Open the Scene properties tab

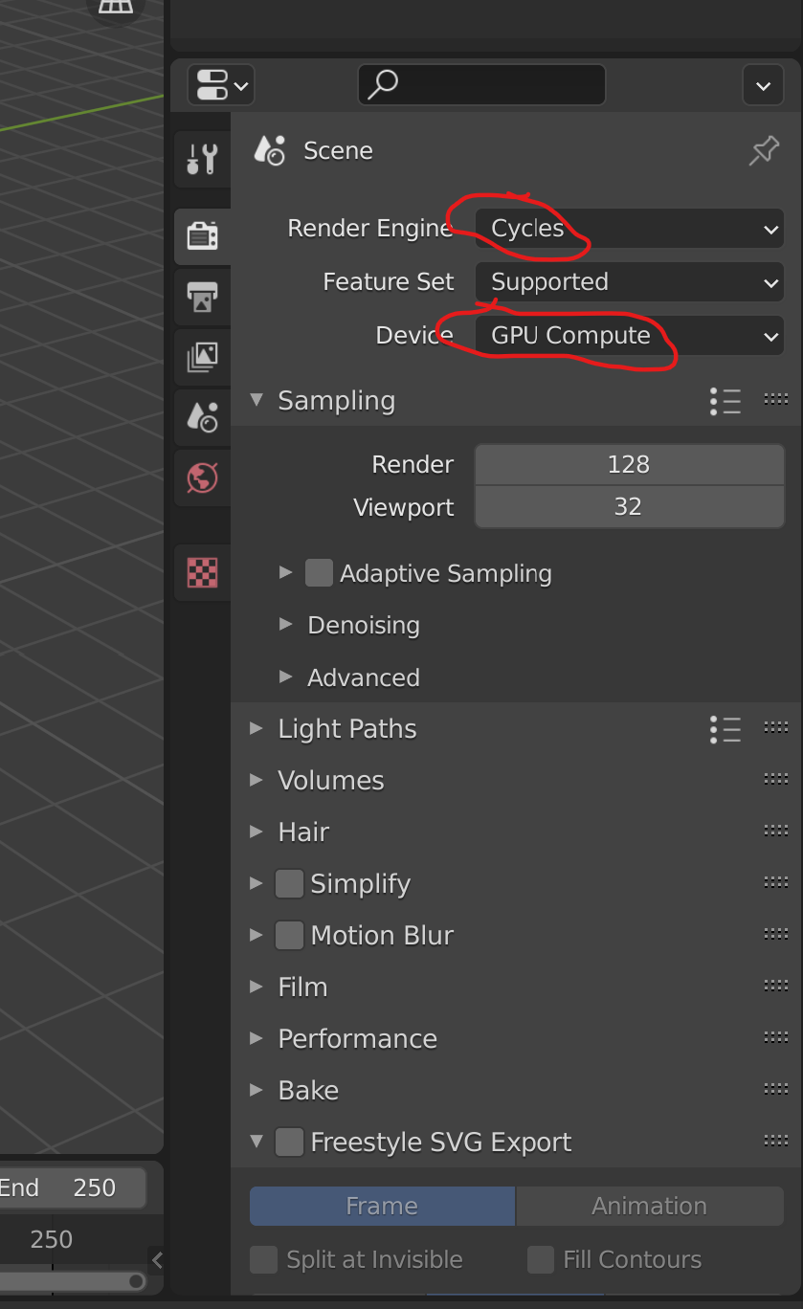tap(202, 417)
